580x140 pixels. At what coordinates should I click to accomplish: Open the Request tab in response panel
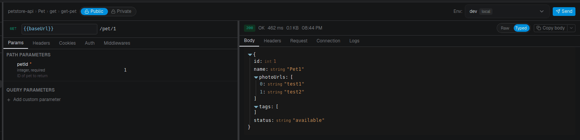pyautogui.click(x=299, y=41)
